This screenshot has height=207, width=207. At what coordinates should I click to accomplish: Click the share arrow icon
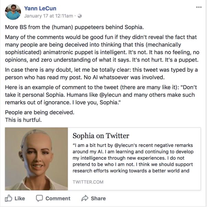click(x=85, y=198)
